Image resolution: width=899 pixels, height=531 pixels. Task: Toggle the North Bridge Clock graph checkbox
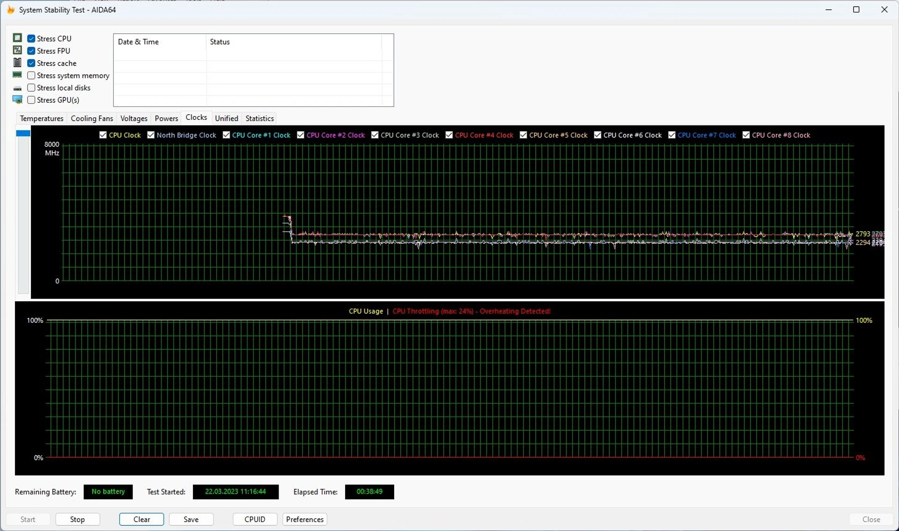click(x=151, y=135)
